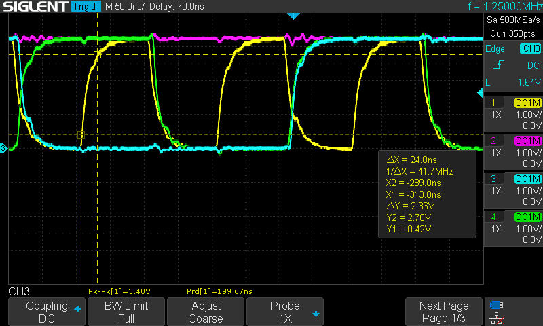The height and width of the screenshot is (326, 543).
Task: Click the cyan trigger level arrow marker
Action: point(481,92)
